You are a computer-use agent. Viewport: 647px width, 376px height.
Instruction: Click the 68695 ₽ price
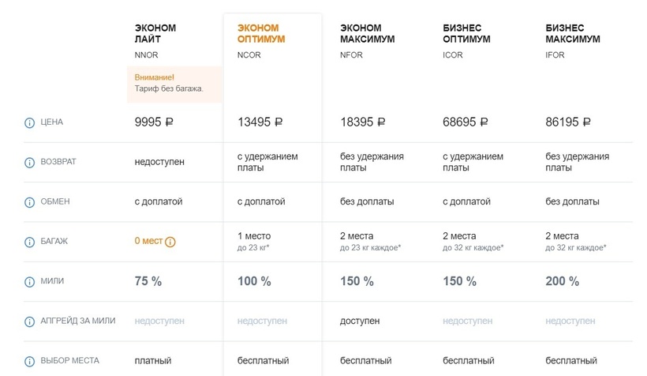(x=466, y=122)
